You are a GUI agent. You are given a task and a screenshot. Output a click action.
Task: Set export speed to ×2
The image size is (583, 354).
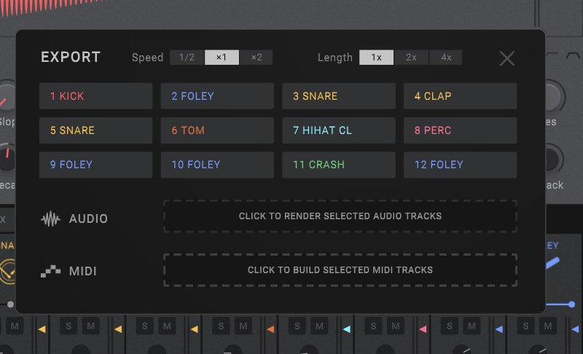coord(256,58)
